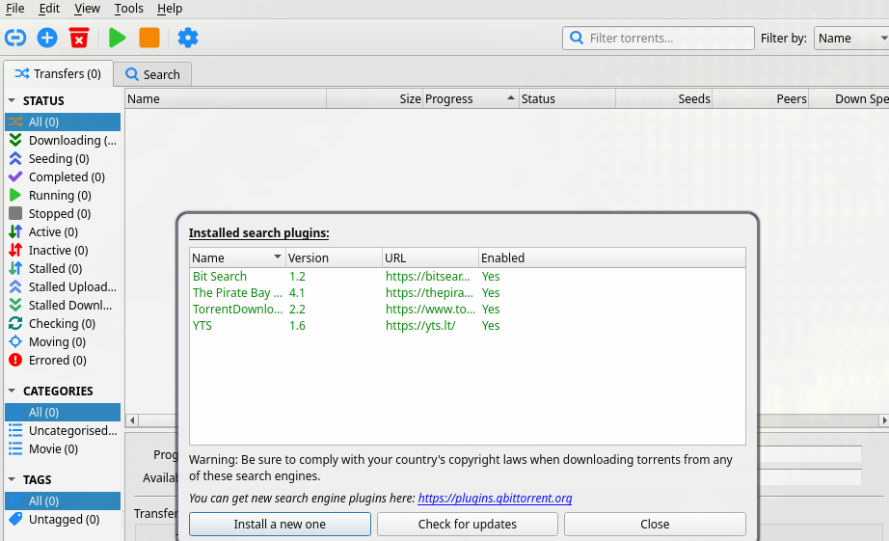Viewport: 889px width, 541px height.
Task: Click the Filter torrents search field
Action: click(665, 39)
